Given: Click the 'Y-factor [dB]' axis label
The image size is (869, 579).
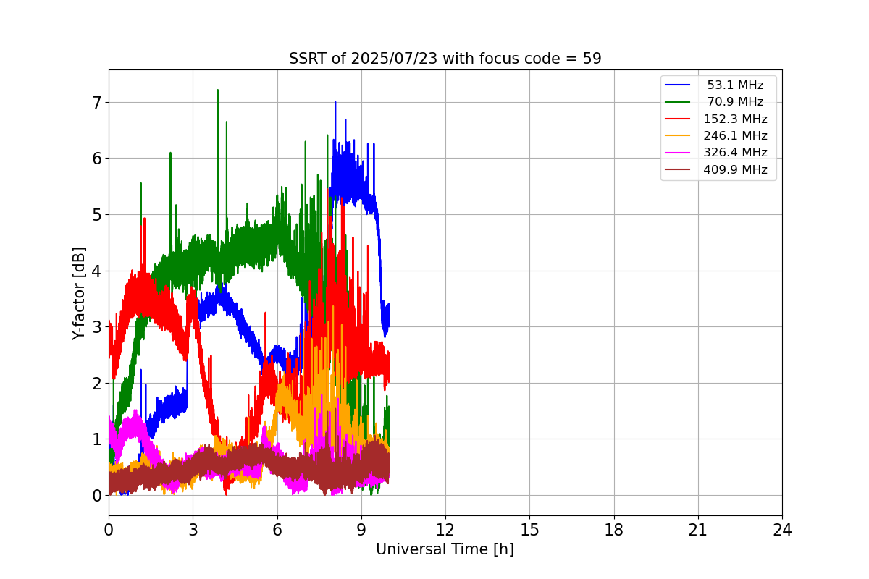Looking at the screenshot, I should pos(80,293).
